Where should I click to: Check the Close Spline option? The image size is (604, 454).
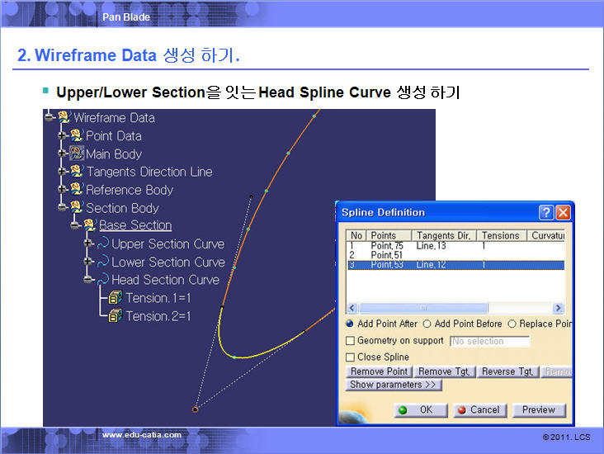point(351,357)
